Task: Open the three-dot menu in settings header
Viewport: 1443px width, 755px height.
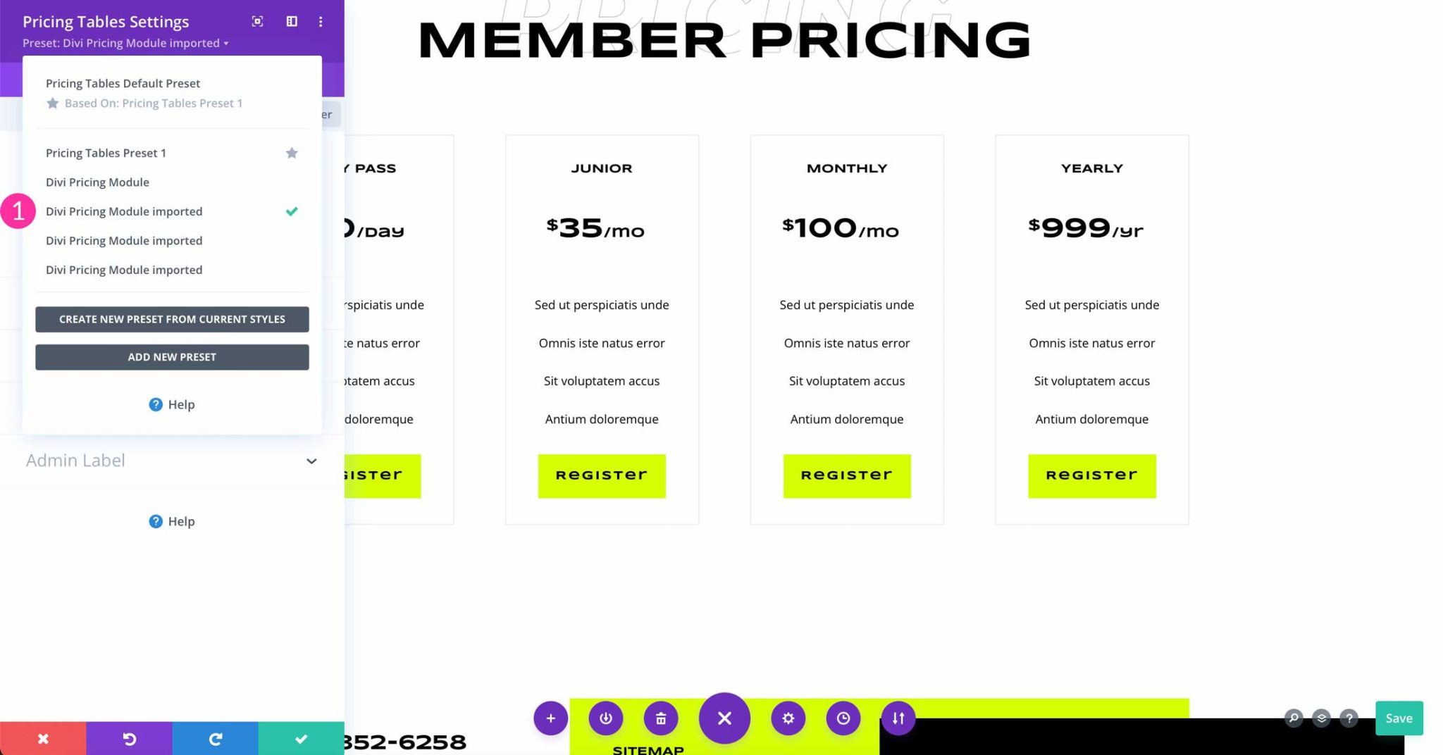Action: (321, 22)
